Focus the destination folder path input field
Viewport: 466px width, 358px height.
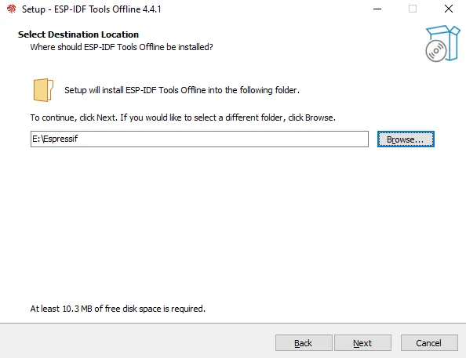pyautogui.click(x=199, y=139)
